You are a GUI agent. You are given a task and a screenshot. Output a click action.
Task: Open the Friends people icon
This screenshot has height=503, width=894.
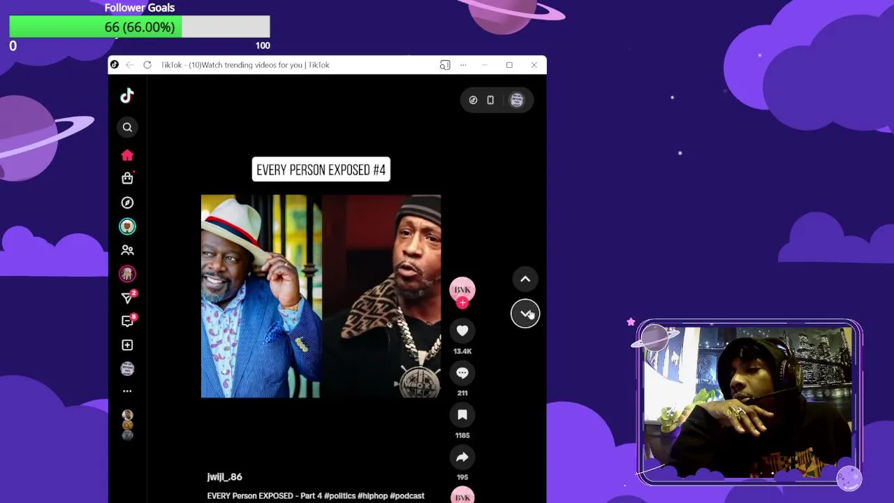click(x=127, y=249)
